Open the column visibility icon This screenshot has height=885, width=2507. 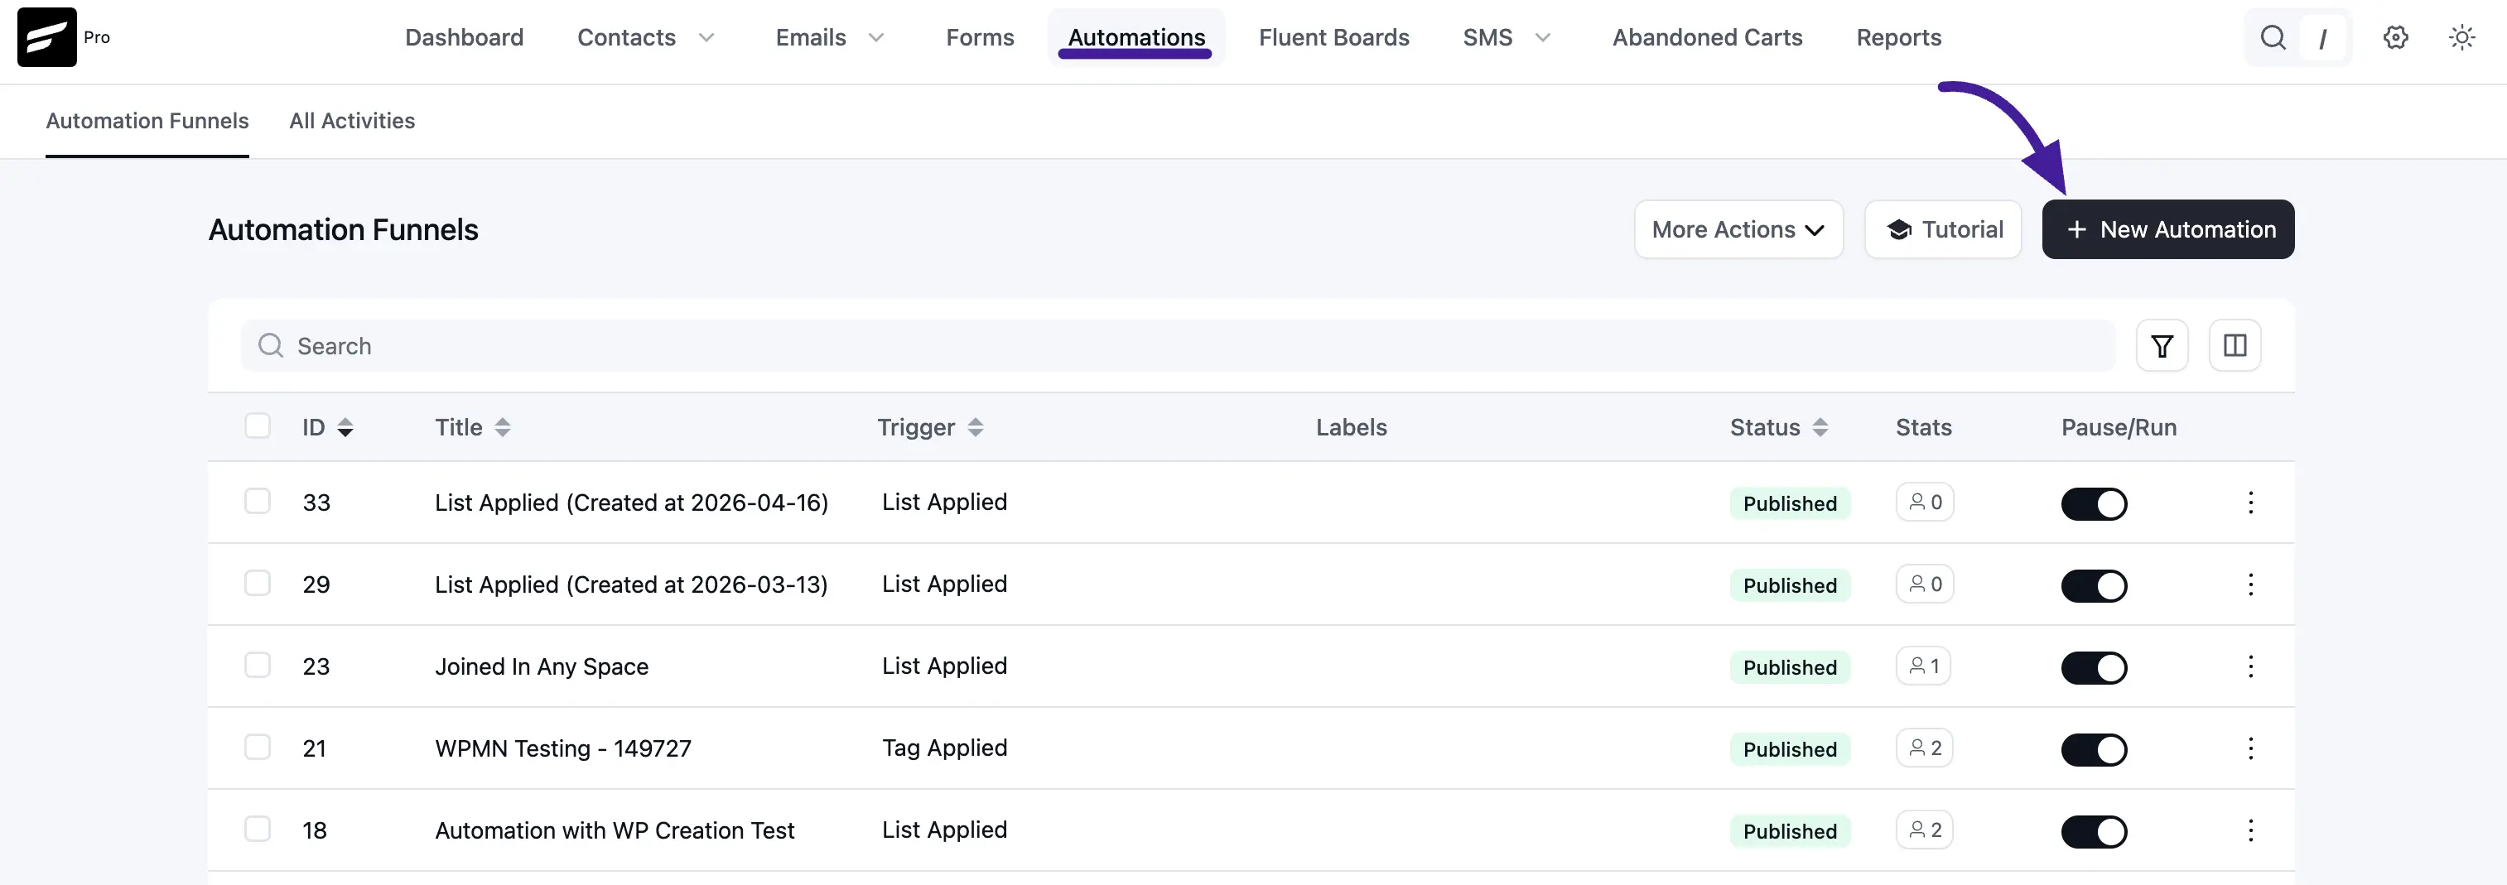pos(2235,346)
